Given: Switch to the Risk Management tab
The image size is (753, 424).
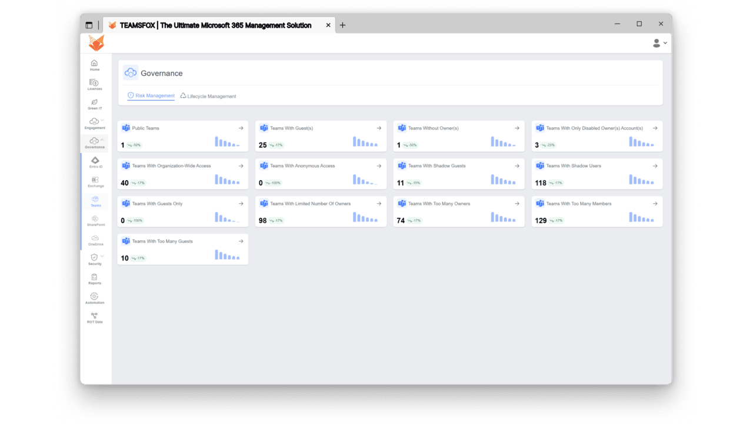Looking at the screenshot, I should tap(151, 95).
